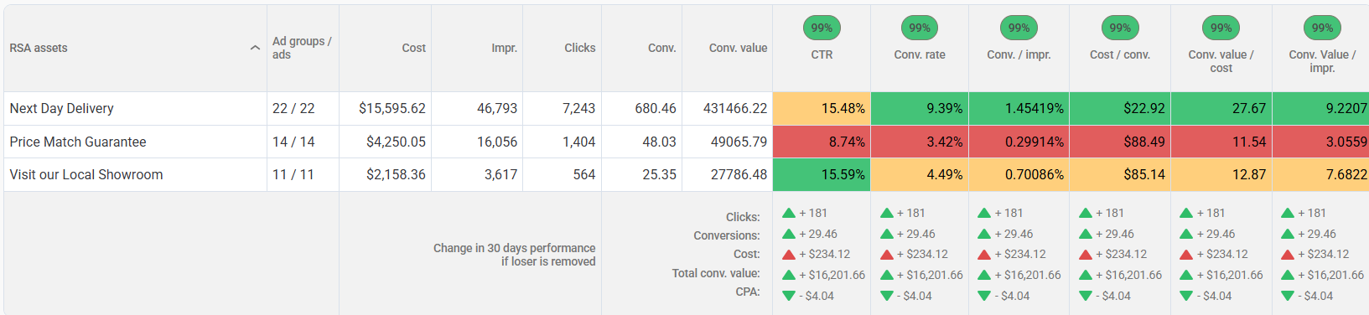Click the 11 / 11 ad groups cell
This screenshot has height=315, width=1369.
(x=303, y=174)
